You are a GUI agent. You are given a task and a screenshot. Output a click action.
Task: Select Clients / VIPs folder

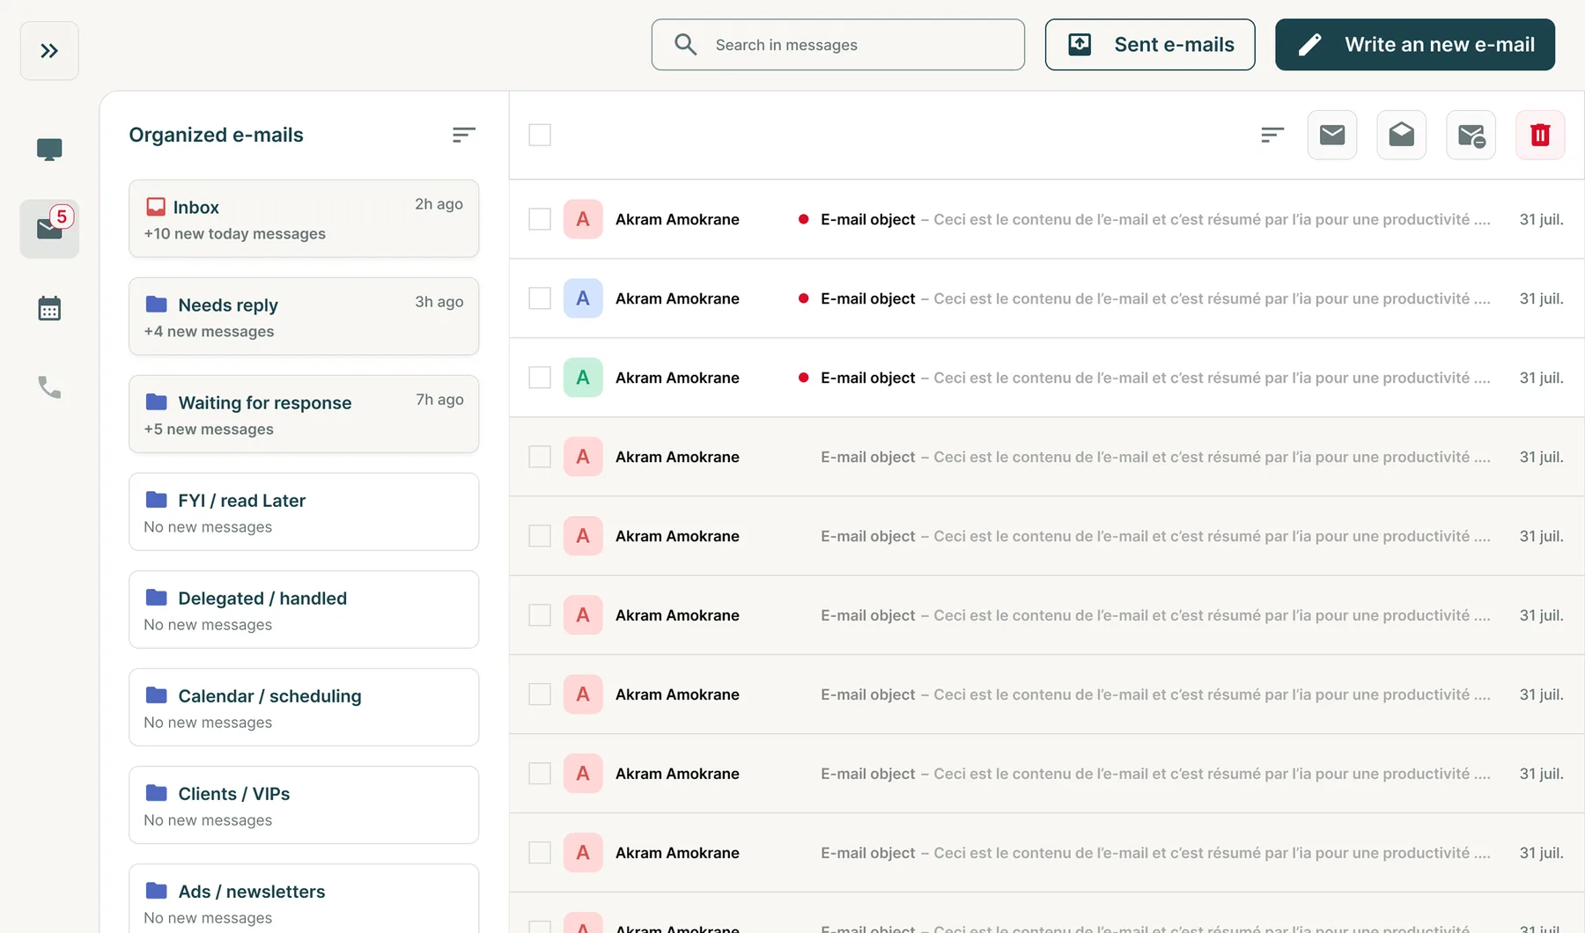[304, 805]
